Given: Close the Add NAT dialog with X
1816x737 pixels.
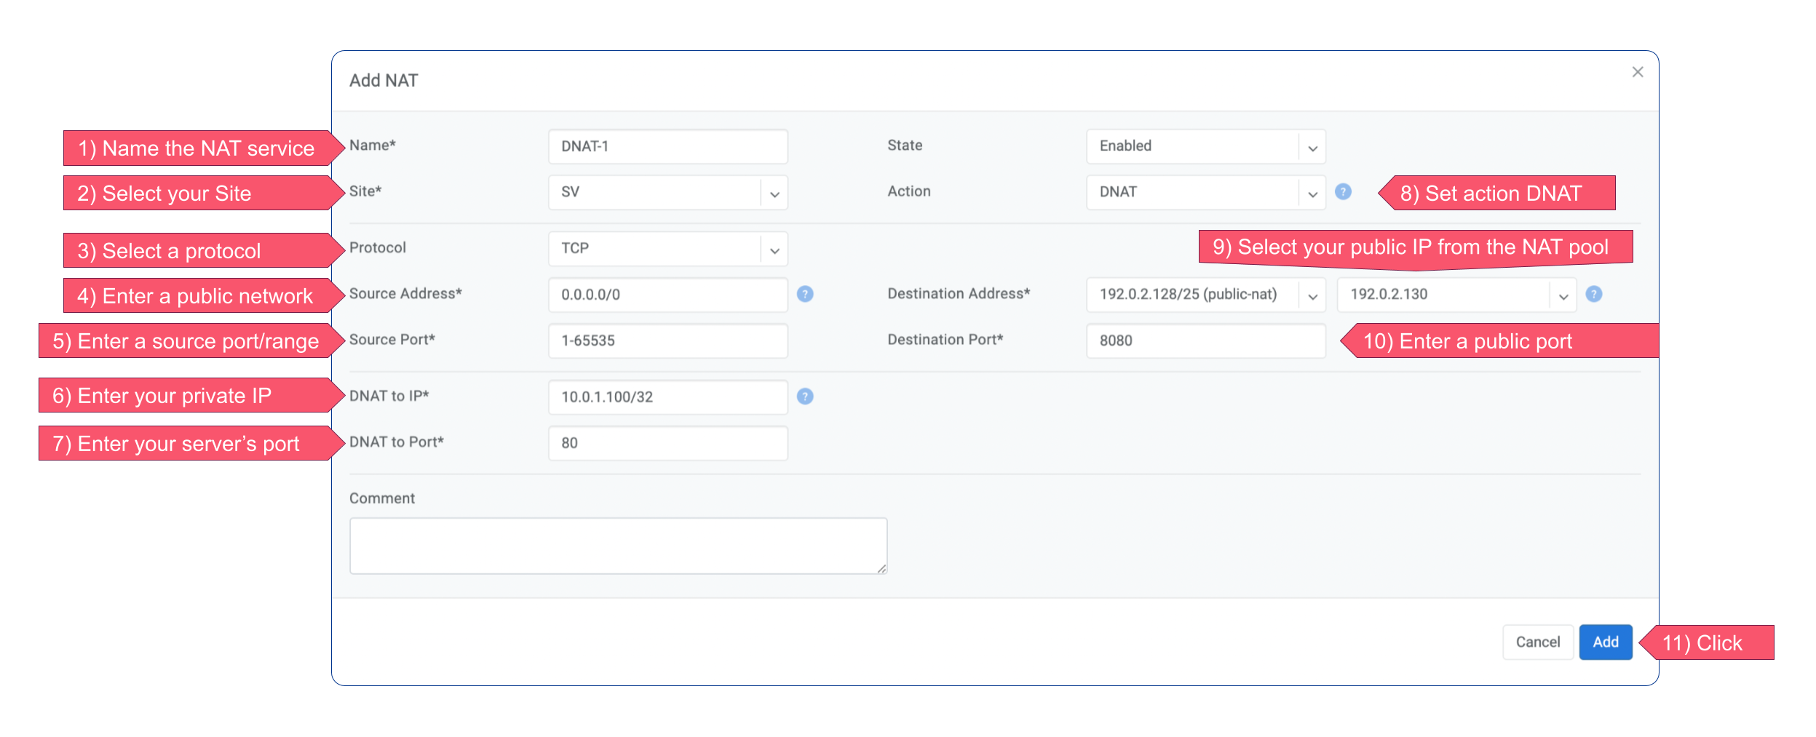Looking at the screenshot, I should coord(1638,72).
